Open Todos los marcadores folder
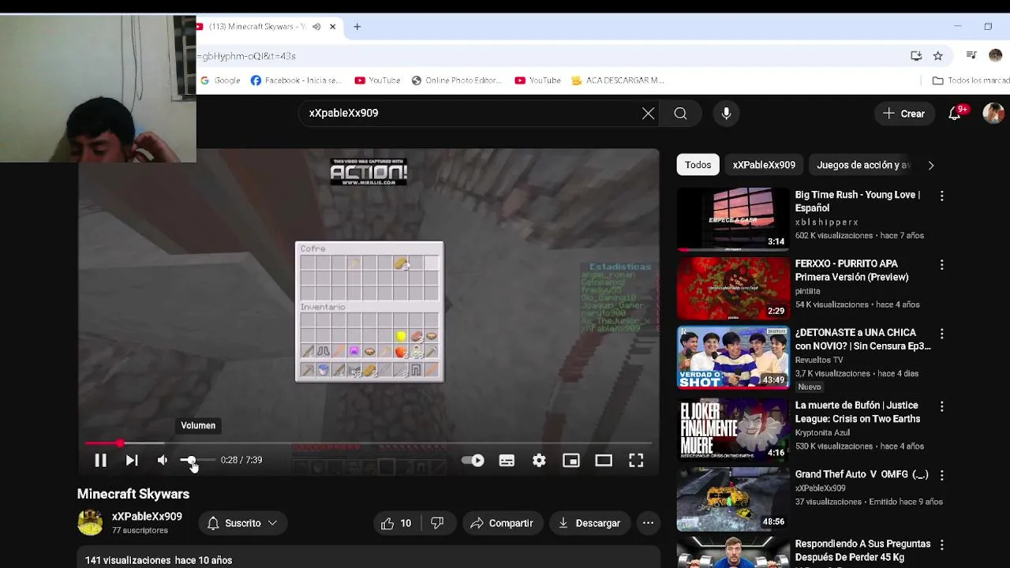This screenshot has width=1010, height=568. pos(971,80)
